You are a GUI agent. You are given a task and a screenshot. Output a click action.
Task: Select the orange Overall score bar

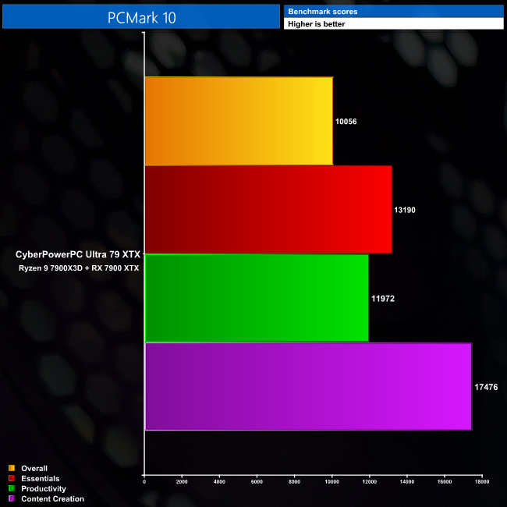pos(239,121)
